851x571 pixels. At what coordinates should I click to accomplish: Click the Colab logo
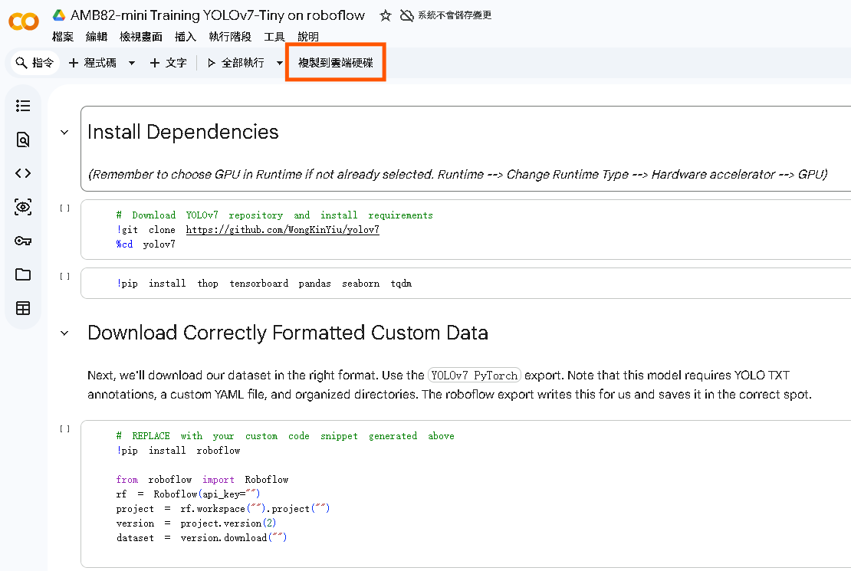pos(24,21)
